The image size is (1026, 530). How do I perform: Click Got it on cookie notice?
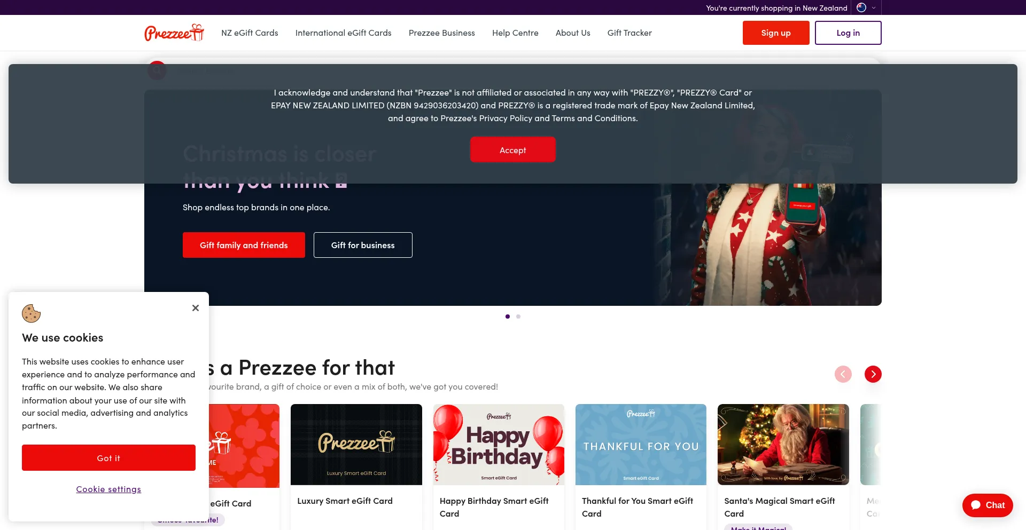[108, 458]
